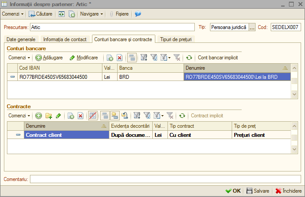Add new contract group folder icon
The width and height of the screenshot is (305, 197).
49,116
